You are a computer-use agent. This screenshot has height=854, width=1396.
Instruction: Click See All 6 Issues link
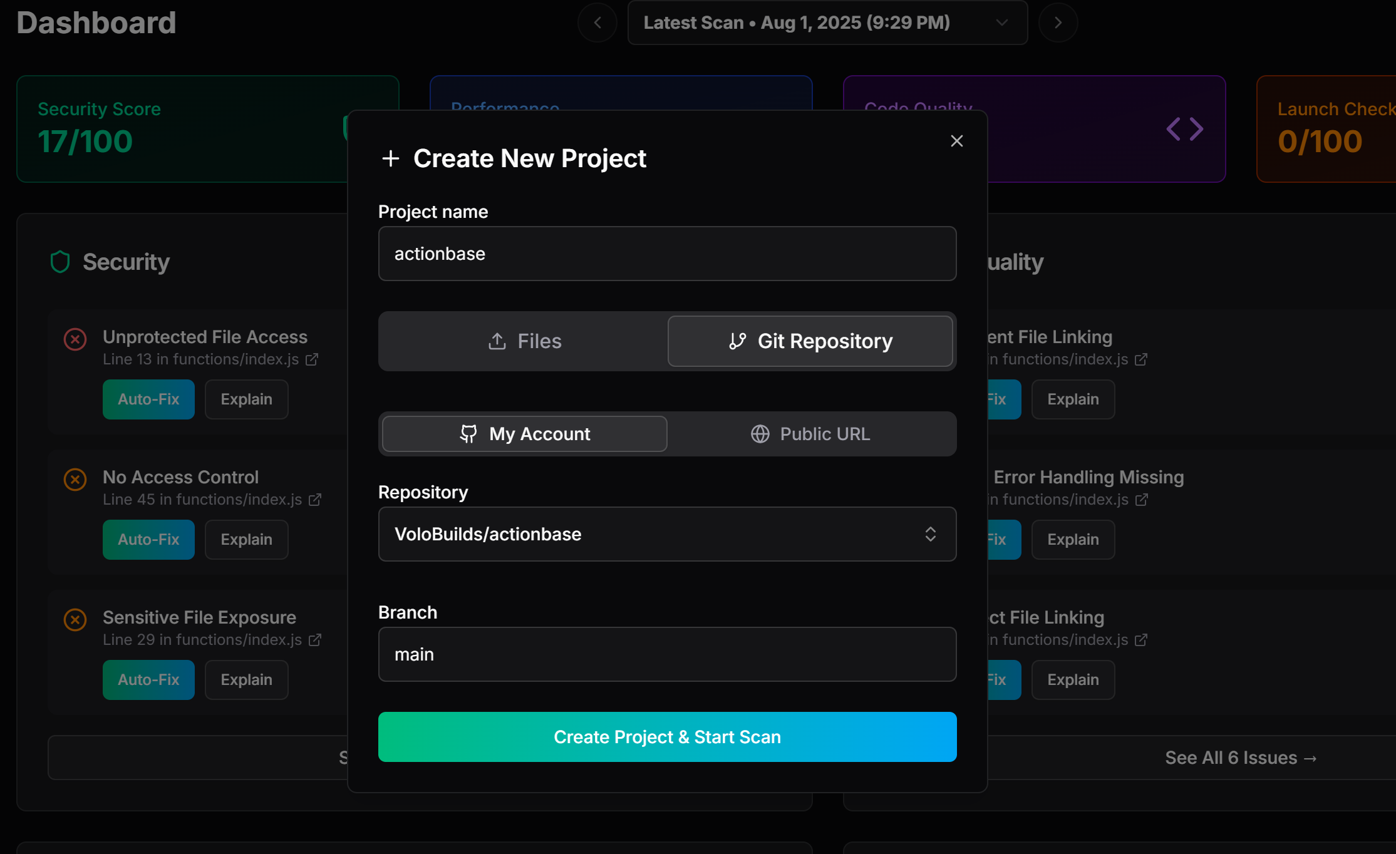click(x=1241, y=758)
